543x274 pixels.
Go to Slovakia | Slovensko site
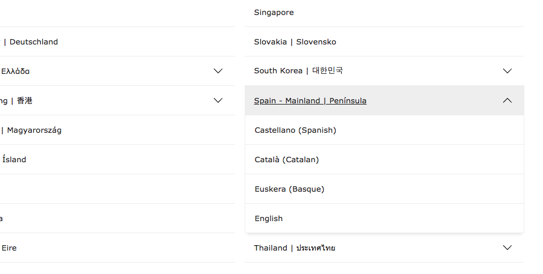tap(295, 41)
